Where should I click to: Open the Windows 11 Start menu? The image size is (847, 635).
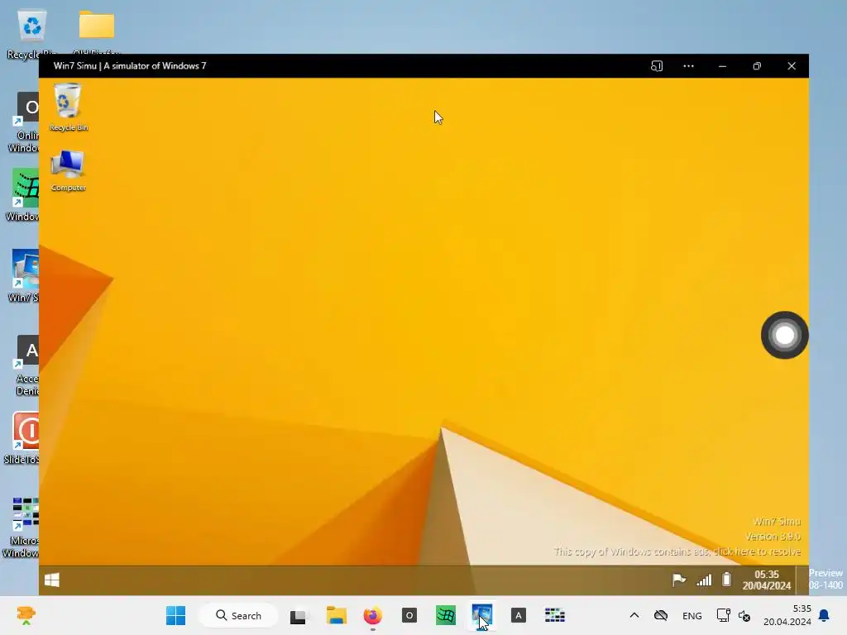click(x=175, y=615)
